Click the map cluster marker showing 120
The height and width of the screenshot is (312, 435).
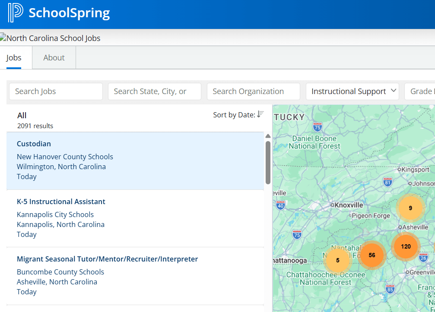point(406,246)
